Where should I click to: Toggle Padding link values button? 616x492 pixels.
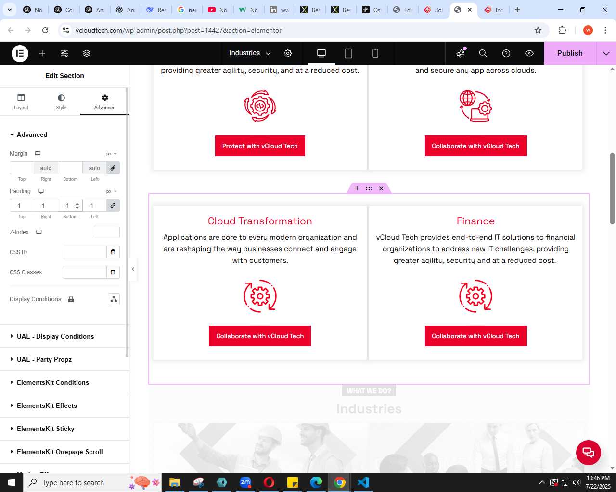tap(113, 205)
